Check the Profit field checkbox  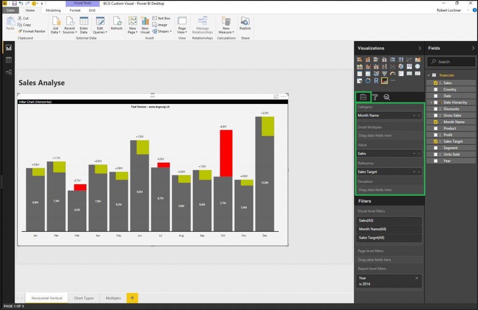pos(436,135)
